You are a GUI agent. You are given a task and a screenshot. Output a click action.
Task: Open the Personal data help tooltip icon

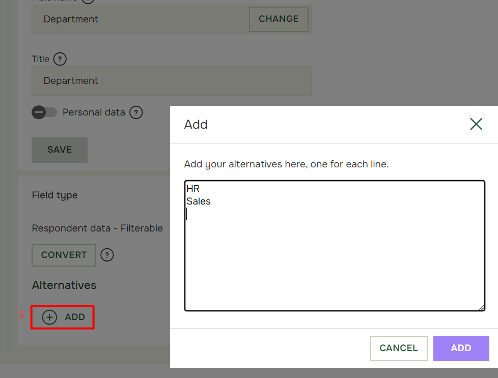coord(136,112)
